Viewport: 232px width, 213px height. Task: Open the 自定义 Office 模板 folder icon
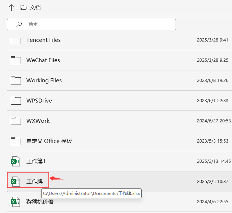coord(16,141)
